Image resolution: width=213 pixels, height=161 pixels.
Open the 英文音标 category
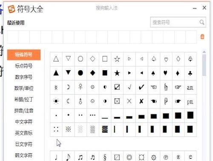[x=24, y=133]
